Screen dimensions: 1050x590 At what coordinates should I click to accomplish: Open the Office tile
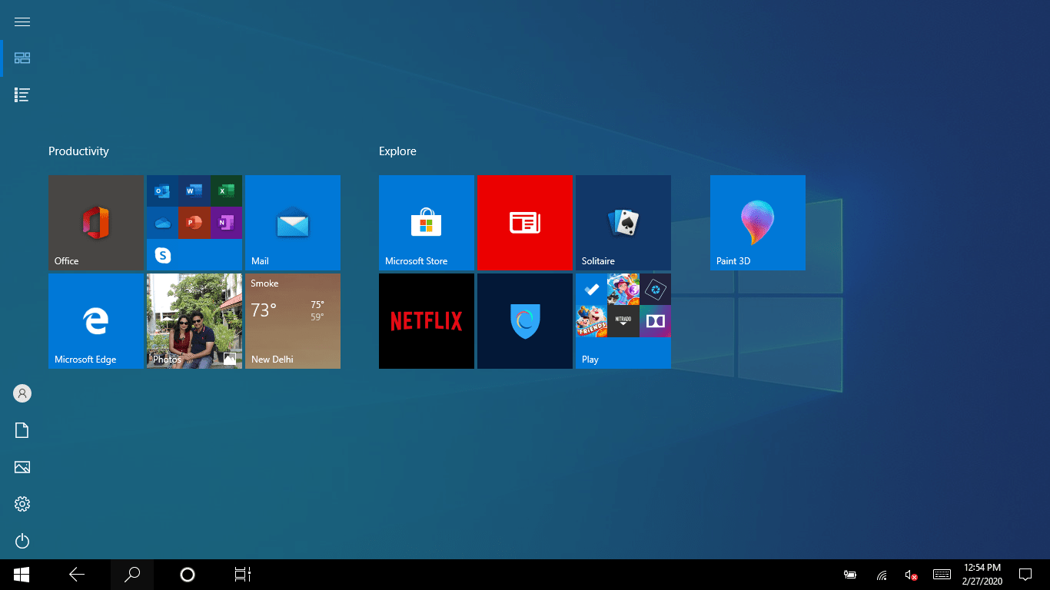coord(96,223)
